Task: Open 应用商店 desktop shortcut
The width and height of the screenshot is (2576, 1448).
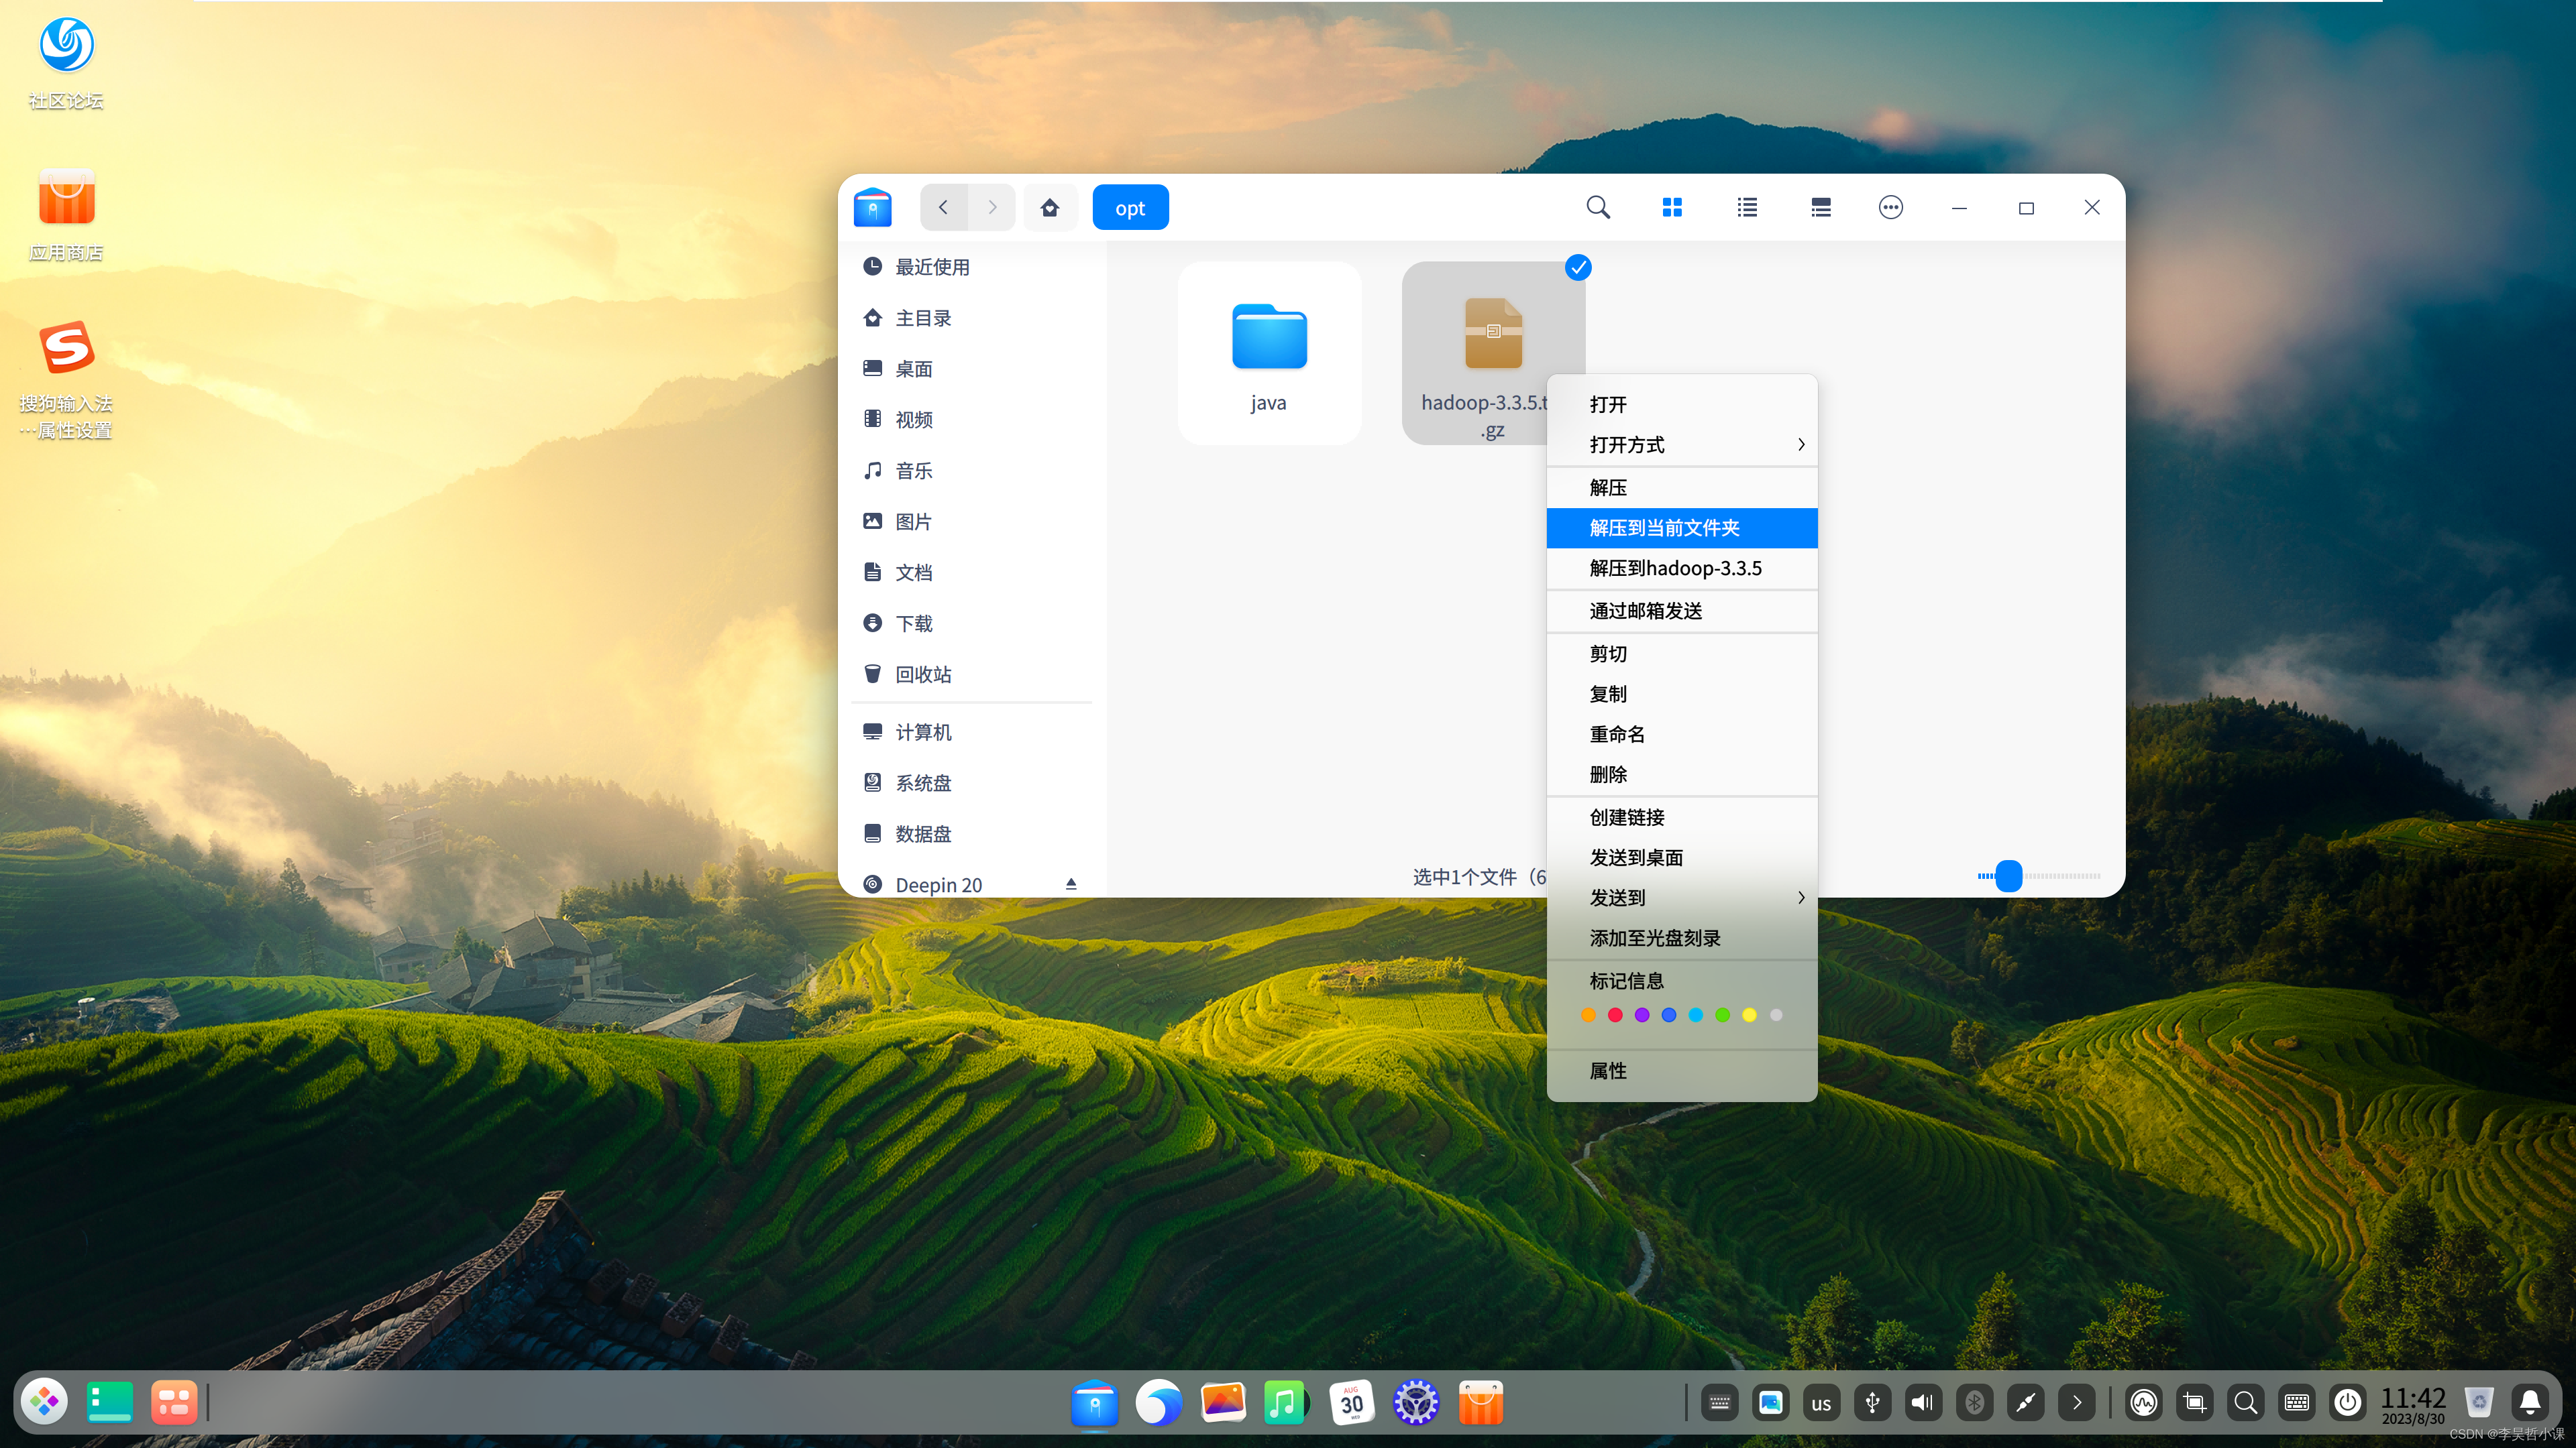Action: (x=67, y=215)
